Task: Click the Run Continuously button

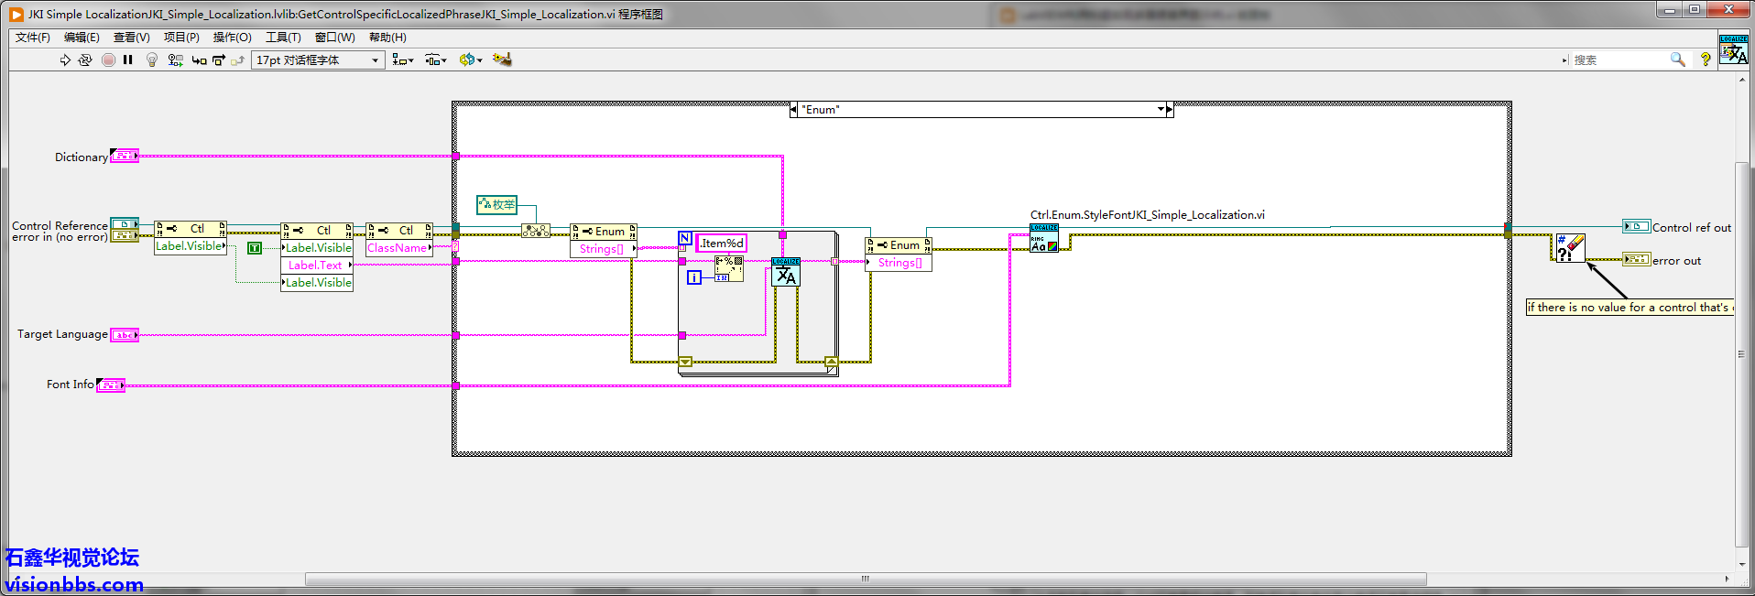Action: pos(85,60)
